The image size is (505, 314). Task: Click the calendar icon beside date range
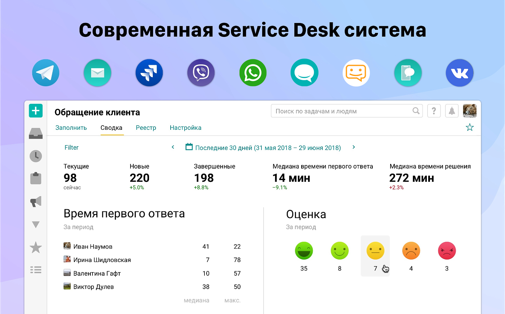click(x=189, y=147)
